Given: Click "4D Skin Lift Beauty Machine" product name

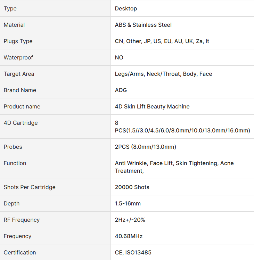Looking at the screenshot, I should pos(152,106).
